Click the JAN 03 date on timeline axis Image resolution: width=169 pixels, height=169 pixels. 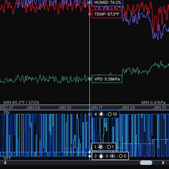pos(33,107)
